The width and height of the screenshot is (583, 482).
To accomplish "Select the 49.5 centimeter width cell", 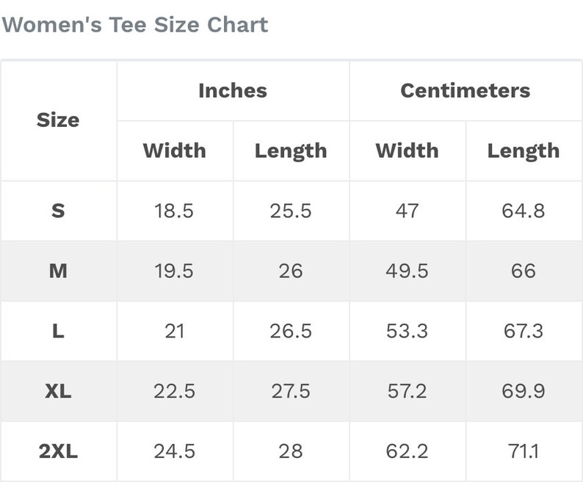I will [x=407, y=271].
